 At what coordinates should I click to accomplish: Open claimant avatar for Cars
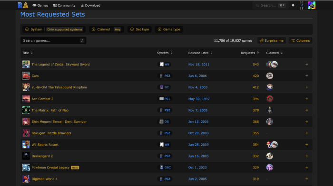click(270, 76)
